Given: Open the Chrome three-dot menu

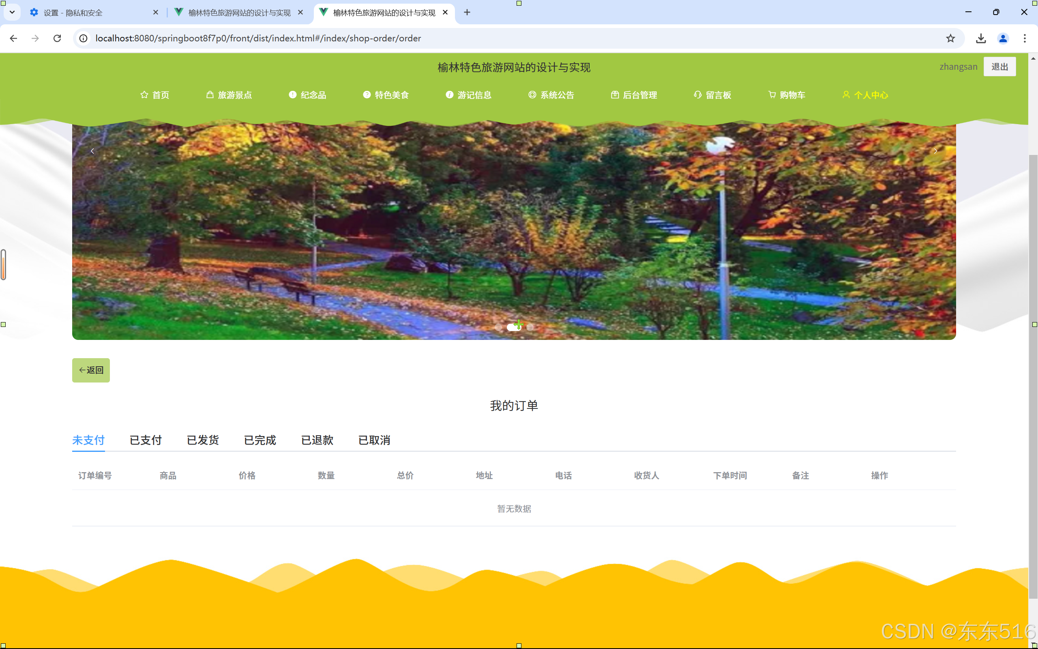Looking at the screenshot, I should [1024, 38].
